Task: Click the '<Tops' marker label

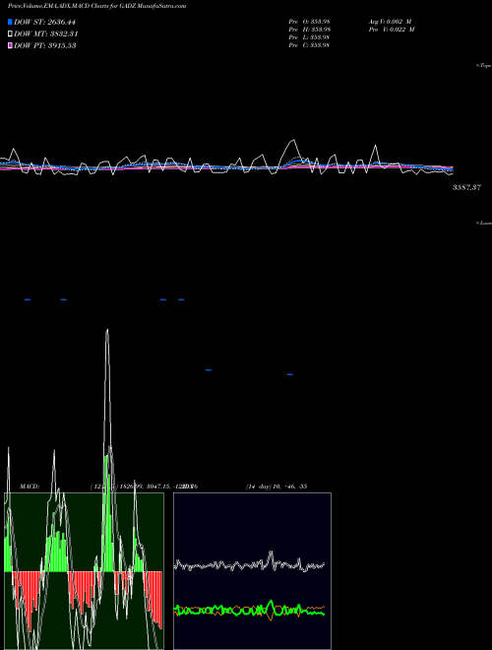Action: pos(484,66)
